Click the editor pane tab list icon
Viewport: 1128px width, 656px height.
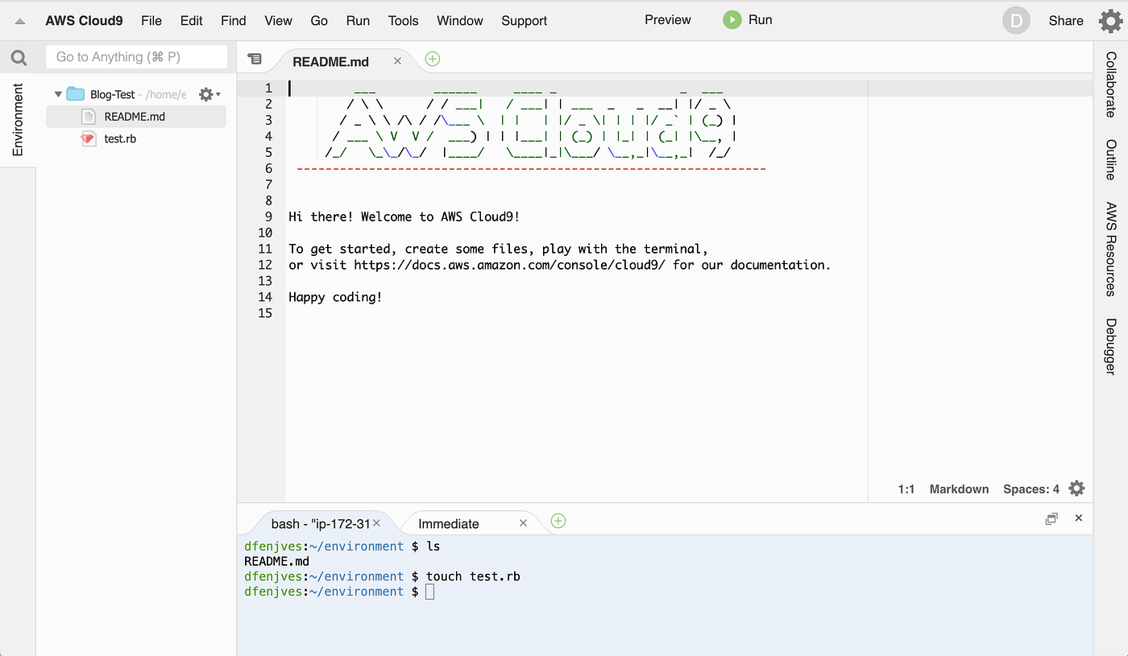[x=255, y=59]
